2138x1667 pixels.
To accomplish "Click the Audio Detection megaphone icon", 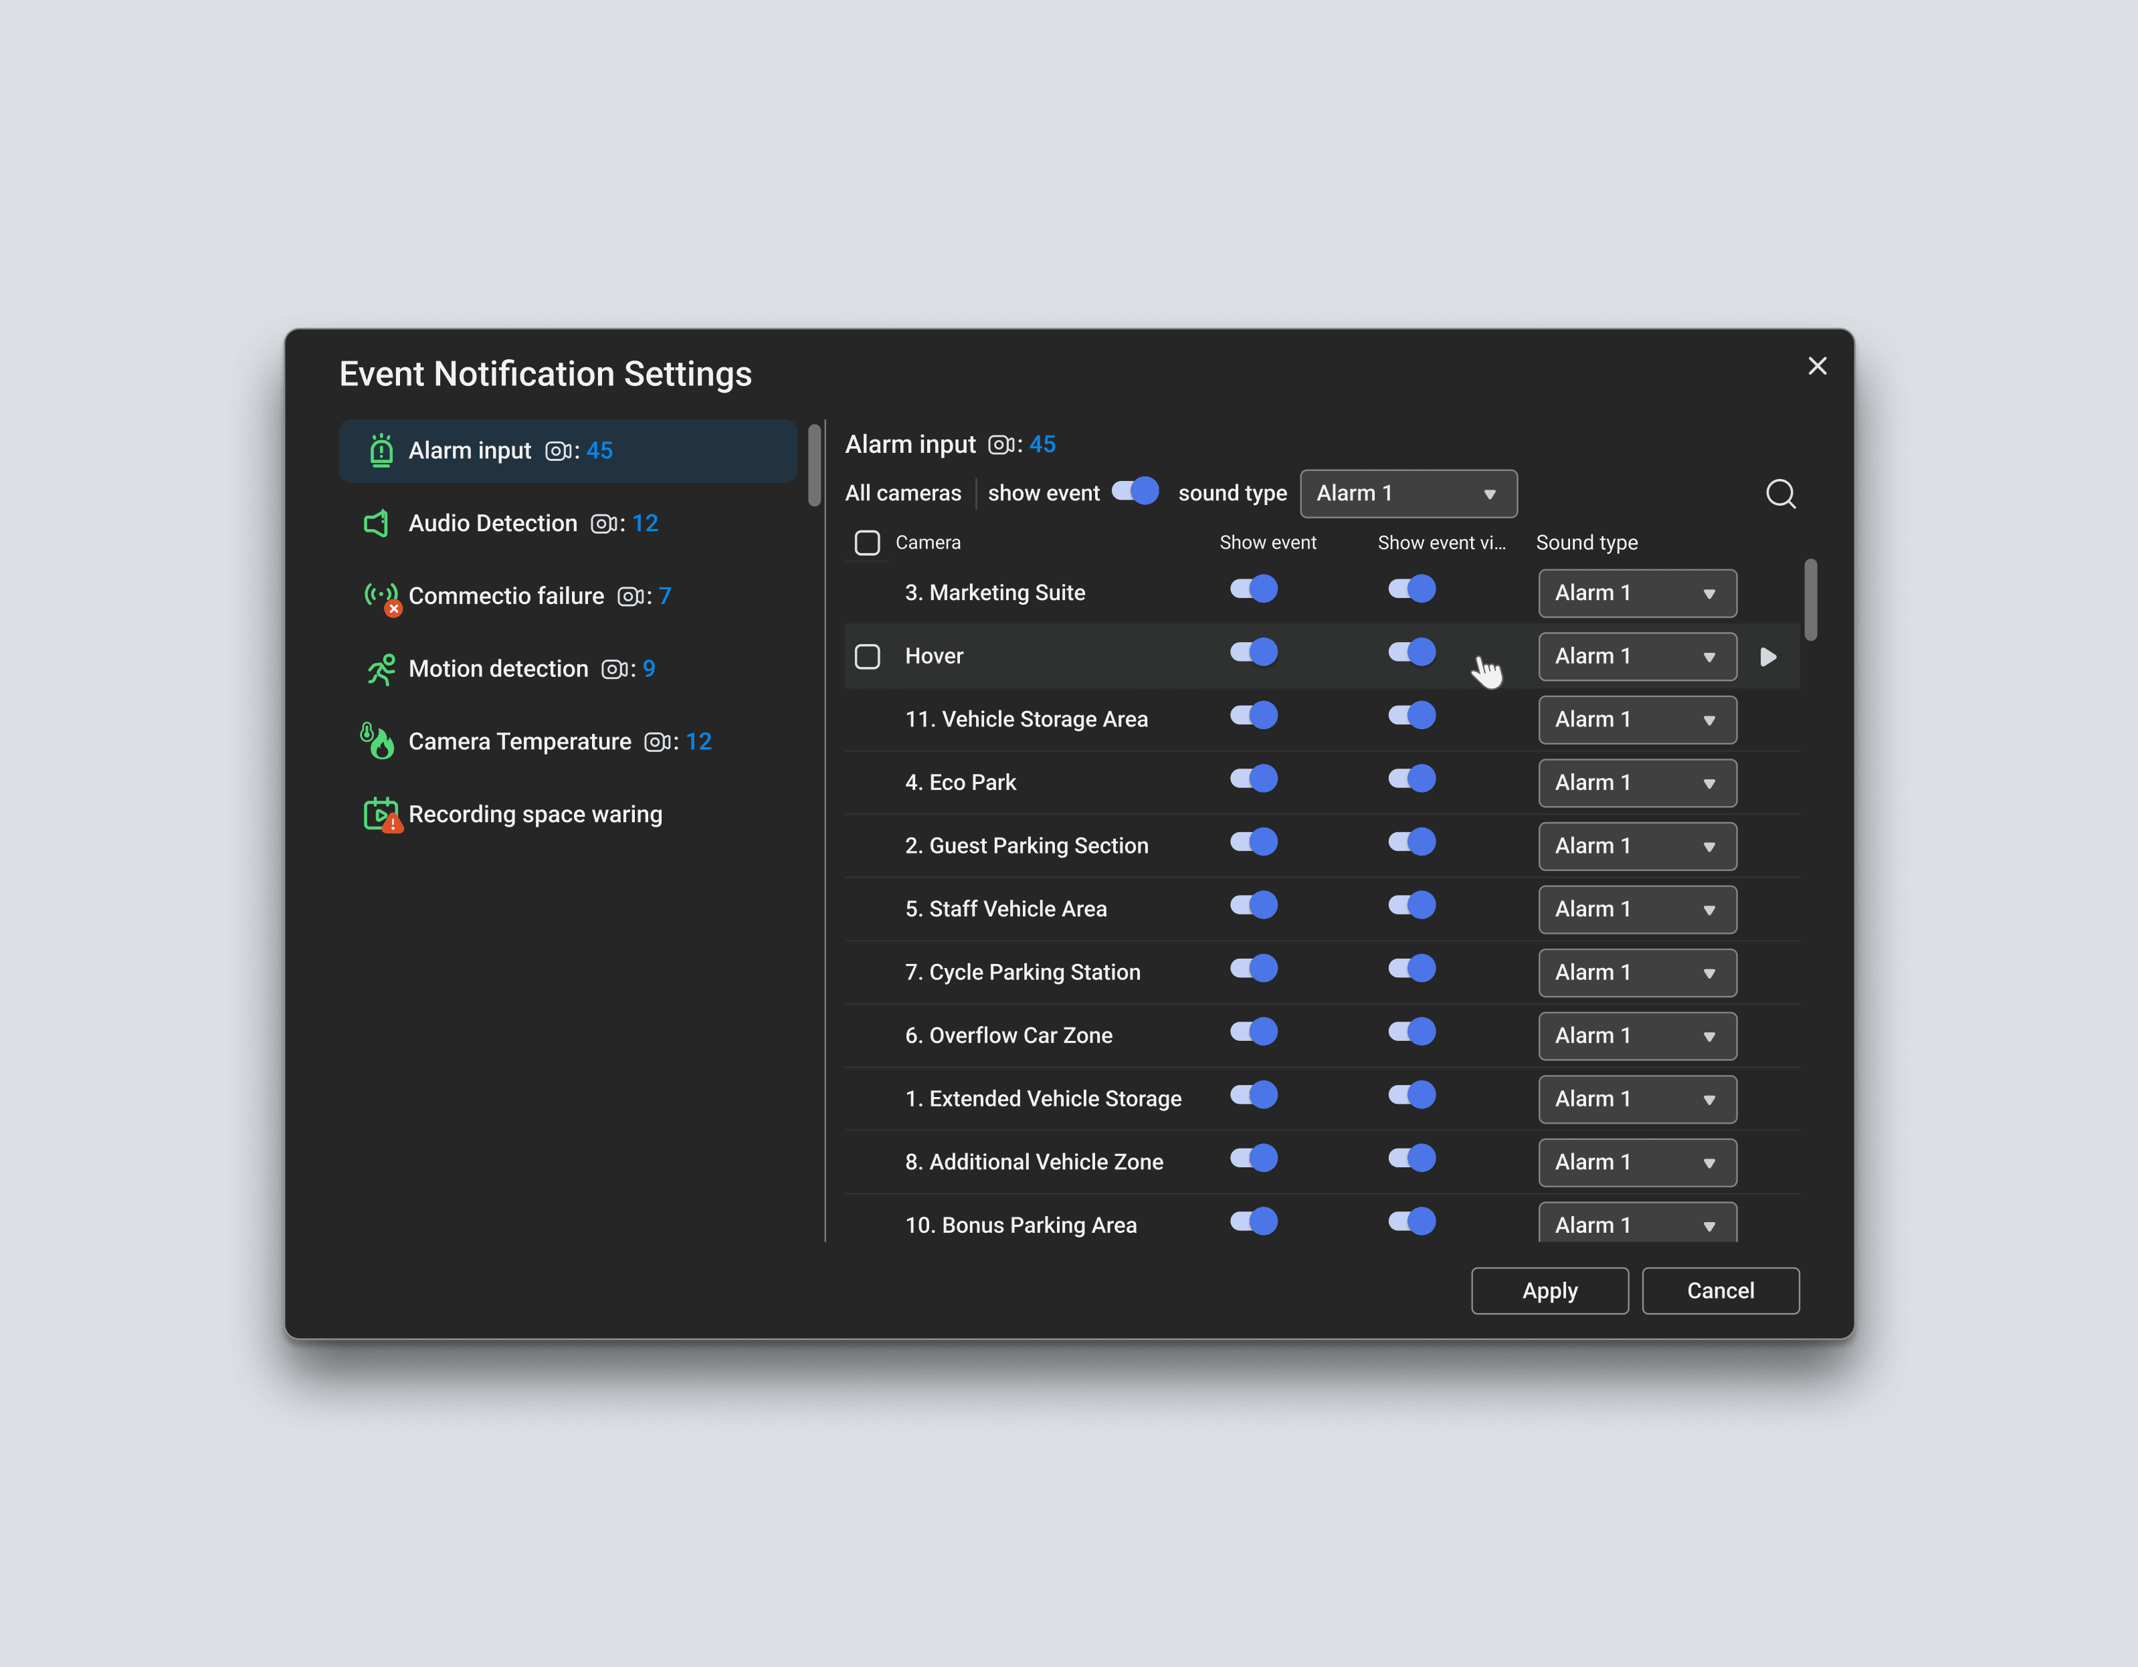I will [377, 524].
